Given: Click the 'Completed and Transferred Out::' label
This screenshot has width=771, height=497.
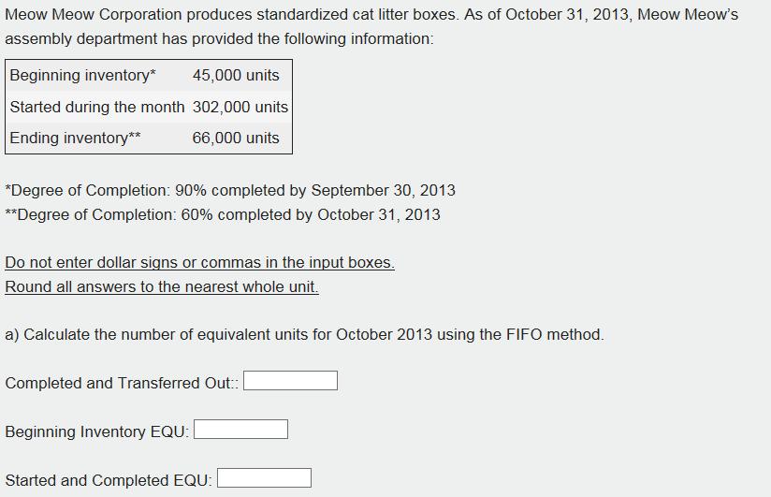Looking at the screenshot, I should click(x=122, y=383).
